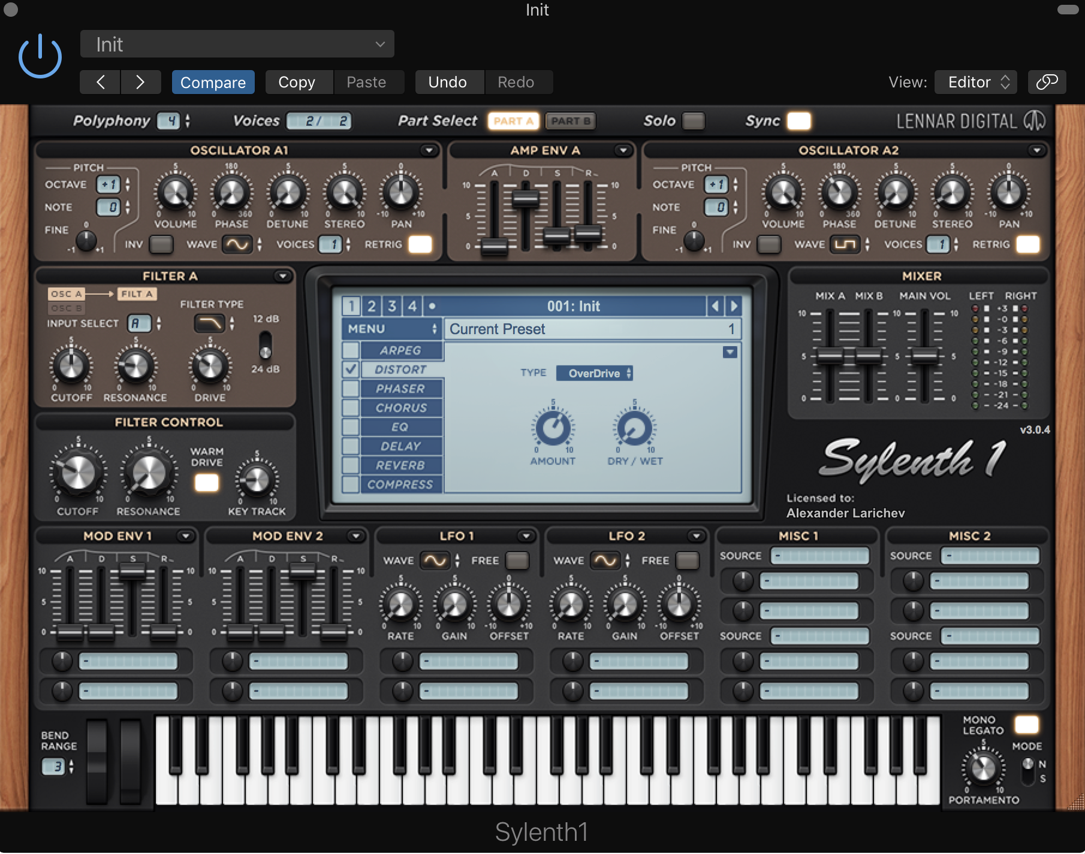This screenshot has height=854, width=1085.
Task: Uncheck the Distort effect checkbox
Action: tap(351, 370)
